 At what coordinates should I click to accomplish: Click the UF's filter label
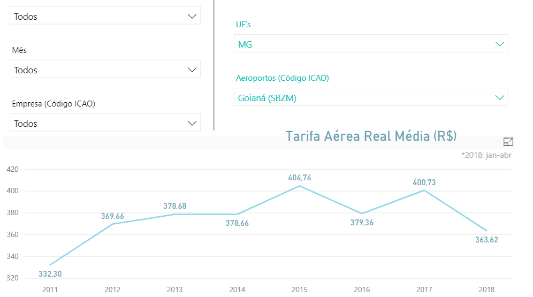[x=243, y=25]
